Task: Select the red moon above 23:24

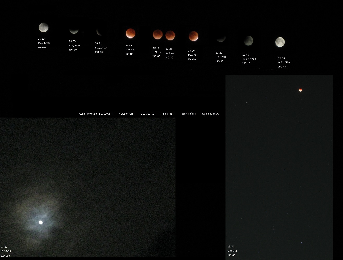Action: (170, 35)
